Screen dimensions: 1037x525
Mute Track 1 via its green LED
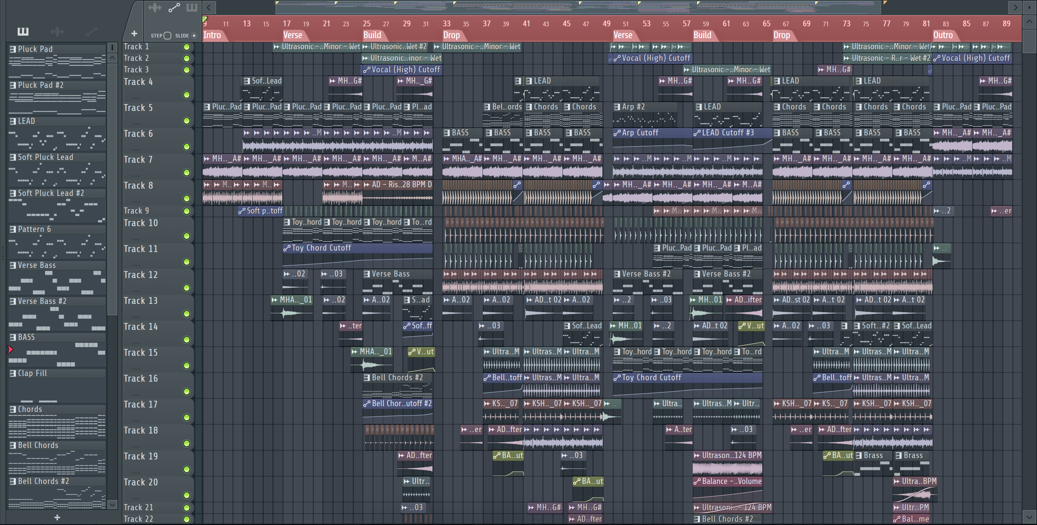tap(187, 47)
